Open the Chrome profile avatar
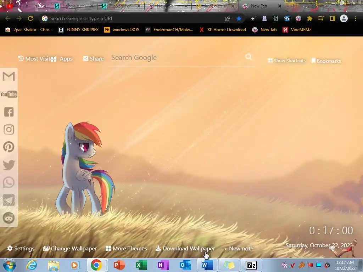 tap(344, 18)
